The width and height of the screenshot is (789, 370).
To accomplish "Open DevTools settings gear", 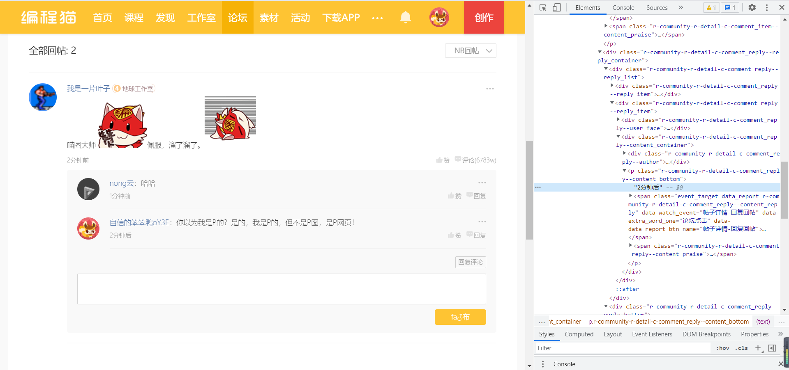I will pyautogui.click(x=752, y=7).
